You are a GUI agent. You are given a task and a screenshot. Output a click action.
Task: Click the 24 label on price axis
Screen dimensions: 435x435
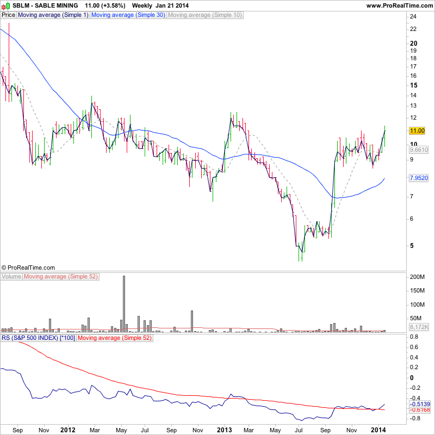point(413,17)
